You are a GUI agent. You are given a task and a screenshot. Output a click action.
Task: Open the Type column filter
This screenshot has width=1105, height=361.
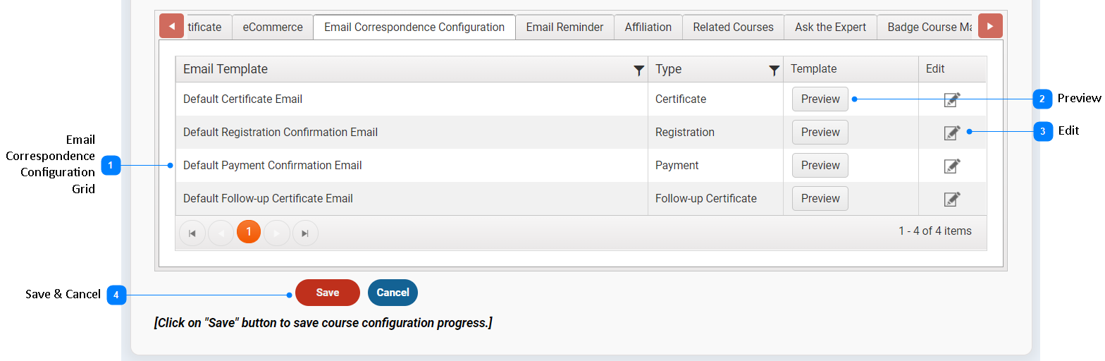774,70
